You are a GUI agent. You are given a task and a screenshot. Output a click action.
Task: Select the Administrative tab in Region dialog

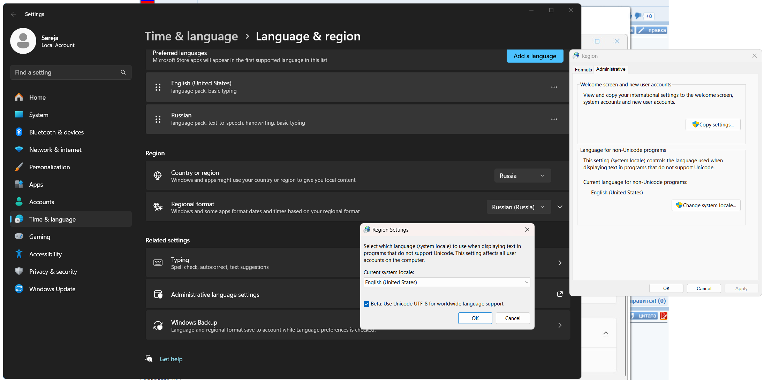(x=611, y=69)
